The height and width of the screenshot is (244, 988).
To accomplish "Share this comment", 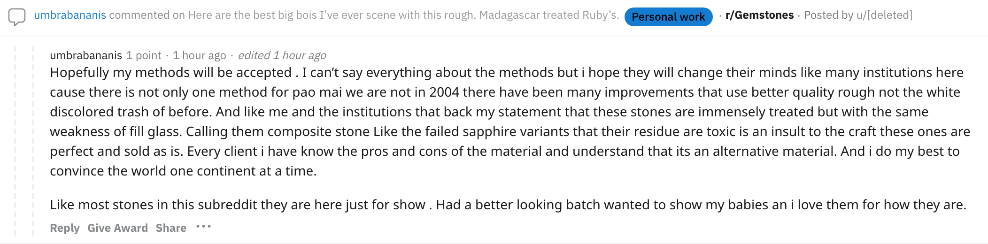I will pyautogui.click(x=171, y=228).
